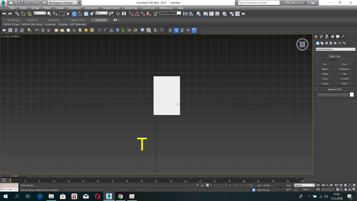This screenshot has width=357, height=201.
Task: Open the Rendering menu
Action: click(x=131, y=8)
